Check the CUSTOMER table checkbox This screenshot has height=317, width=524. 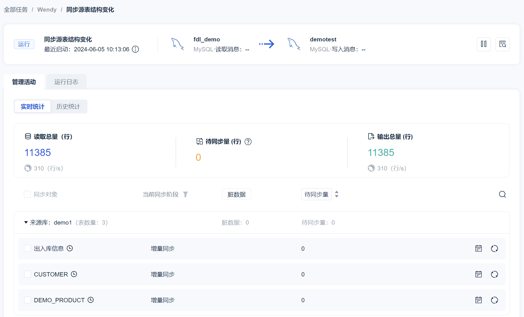28,274
